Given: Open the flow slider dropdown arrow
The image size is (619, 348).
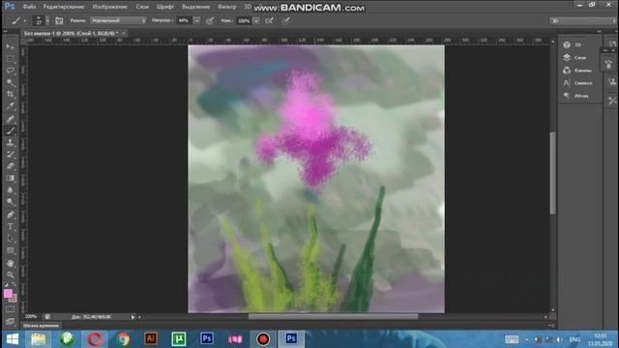Looking at the screenshot, I should (255, 20).
